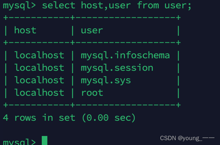
Task: Click the table's bottom border line
Action: click(92, 105)
